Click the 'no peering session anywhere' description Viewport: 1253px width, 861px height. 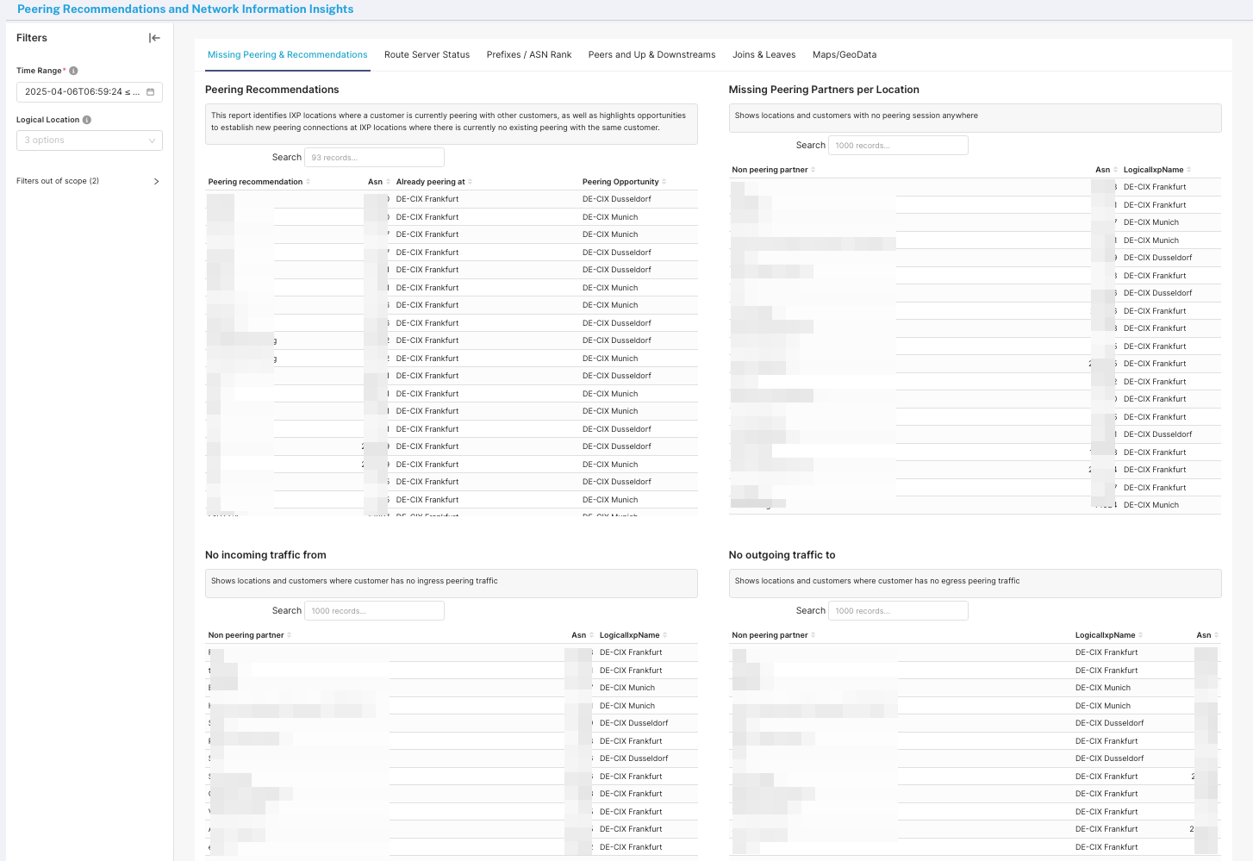tap(857, 115)
